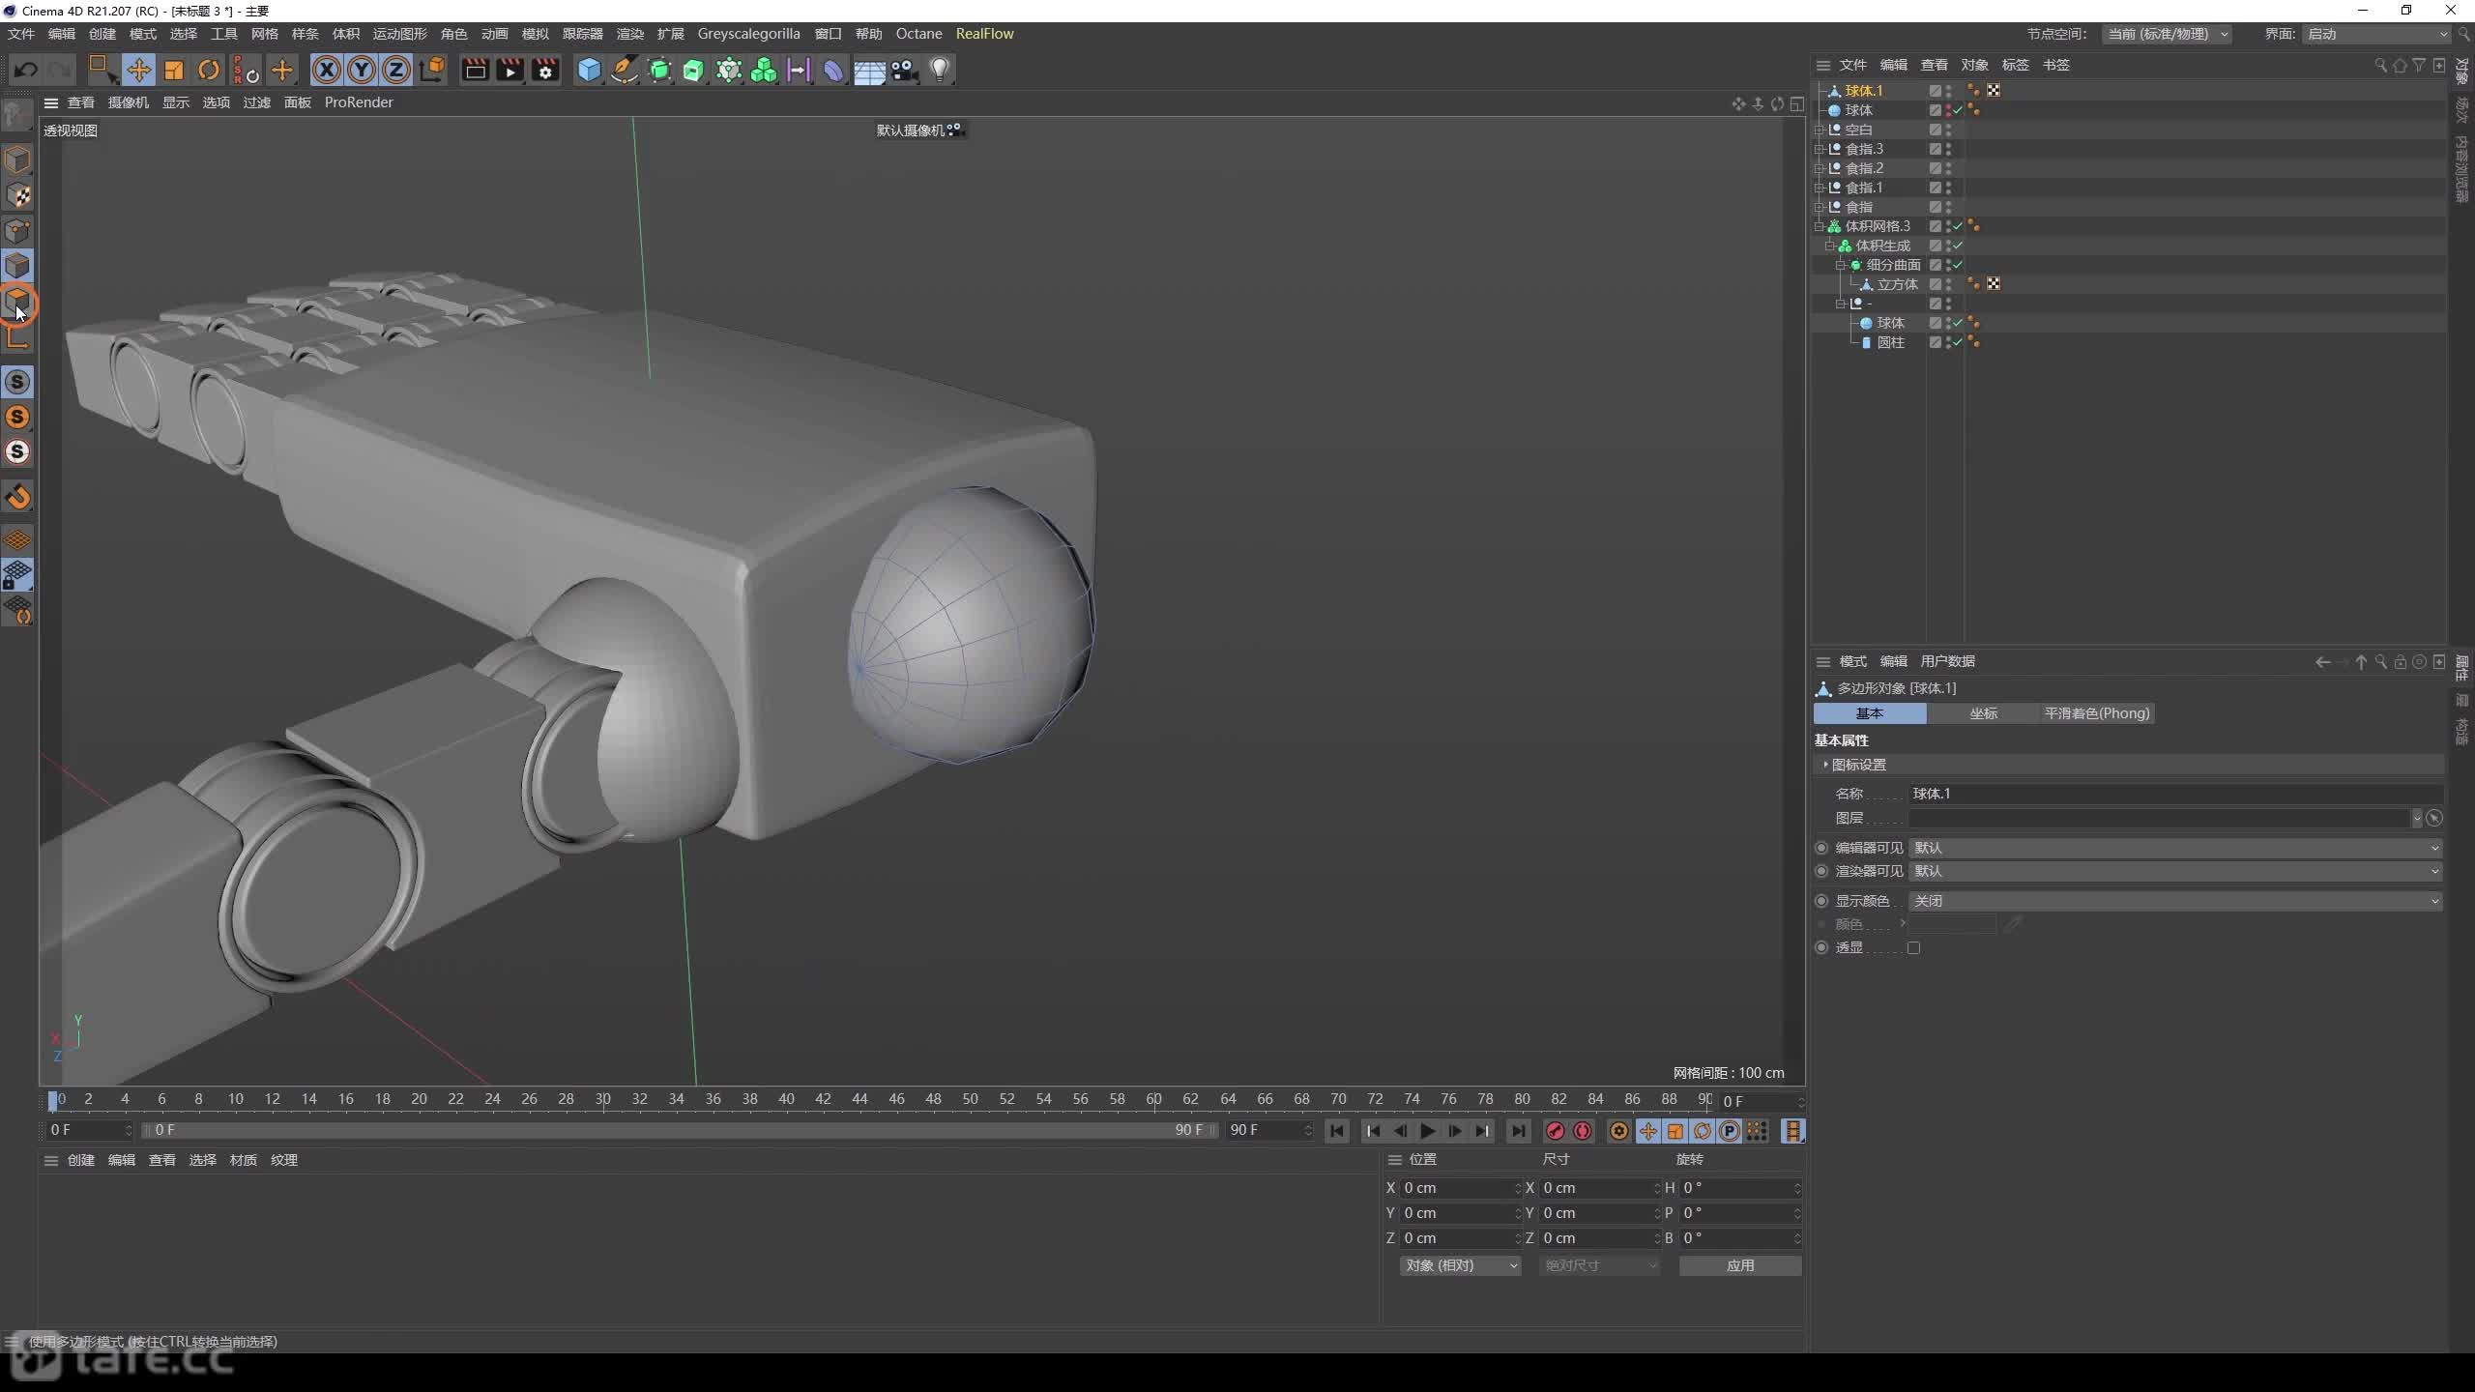Click the 应用 button
Screen dimensions: 2475x1392
1740,1265
